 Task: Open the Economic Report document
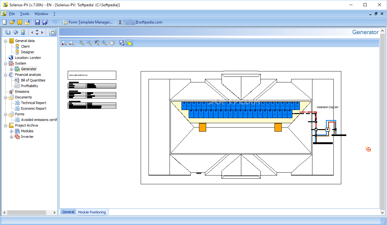tap(34, 108)
